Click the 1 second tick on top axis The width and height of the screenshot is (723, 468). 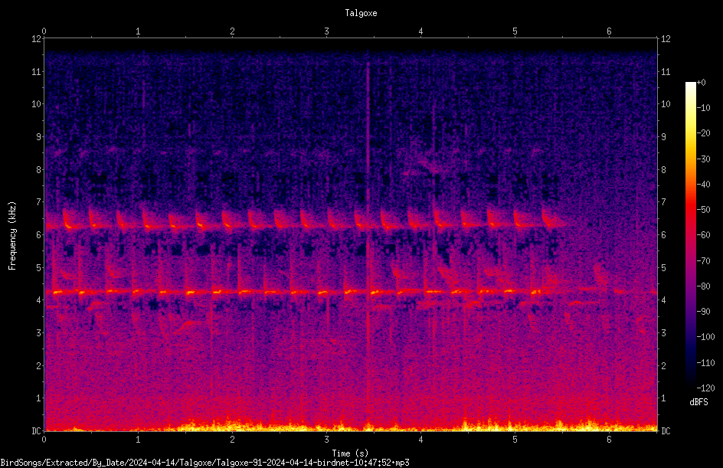(x=138, y=31)
